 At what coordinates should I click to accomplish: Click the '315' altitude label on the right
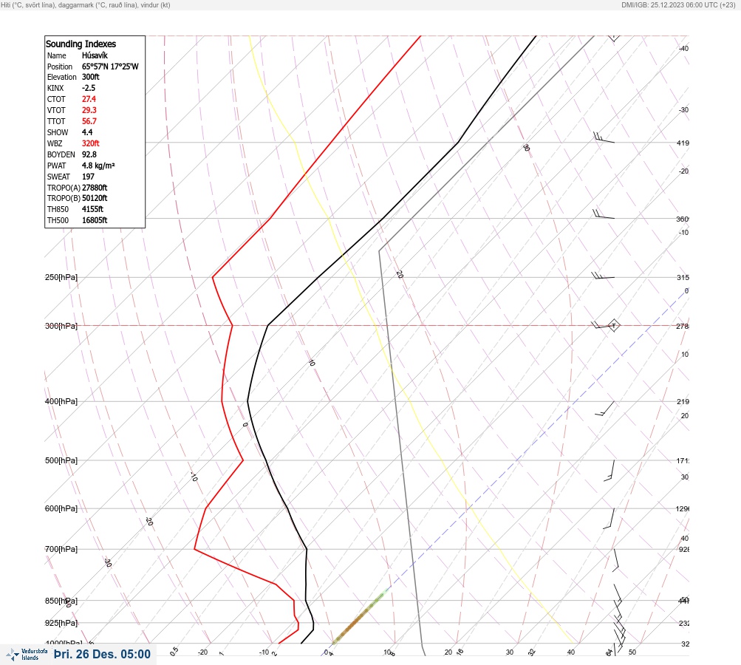pyautogui.click(x=683, y=277)
